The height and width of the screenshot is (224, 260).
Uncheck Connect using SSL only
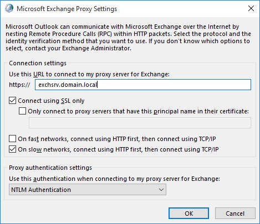tap(12, 101)
